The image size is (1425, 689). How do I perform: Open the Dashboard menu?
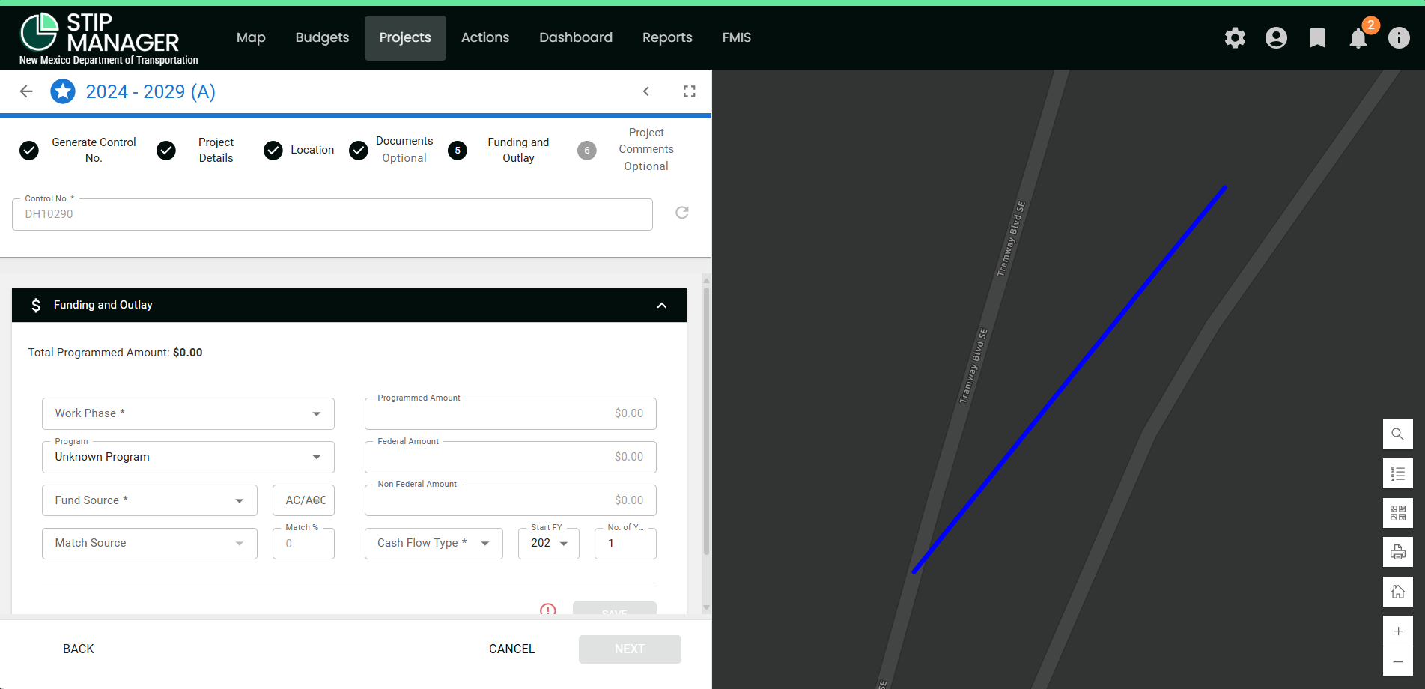click(x=576, y=37)
